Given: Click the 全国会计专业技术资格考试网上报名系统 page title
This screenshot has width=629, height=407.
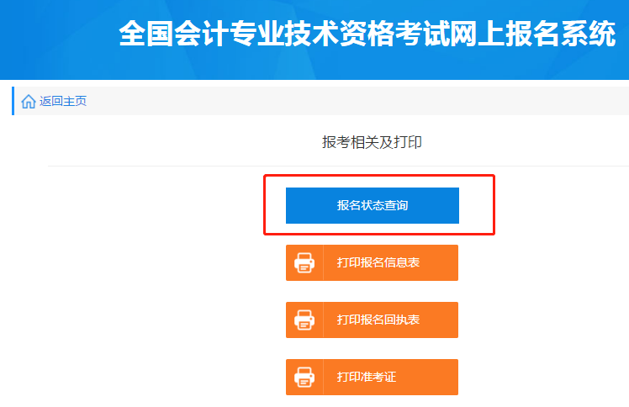Looking at the screenshot, I should coord(367,34).
